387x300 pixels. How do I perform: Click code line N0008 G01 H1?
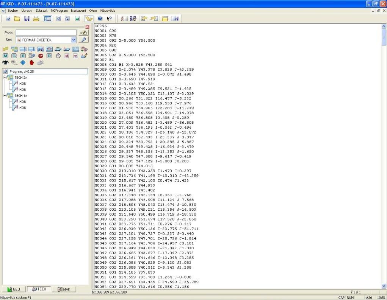pyautogui.click(x=133, y=65)
